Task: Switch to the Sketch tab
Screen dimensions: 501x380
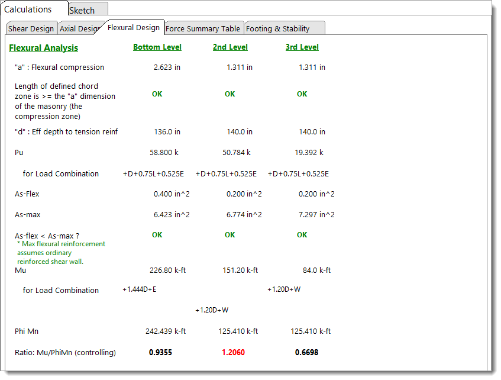Action: point(82,10)
